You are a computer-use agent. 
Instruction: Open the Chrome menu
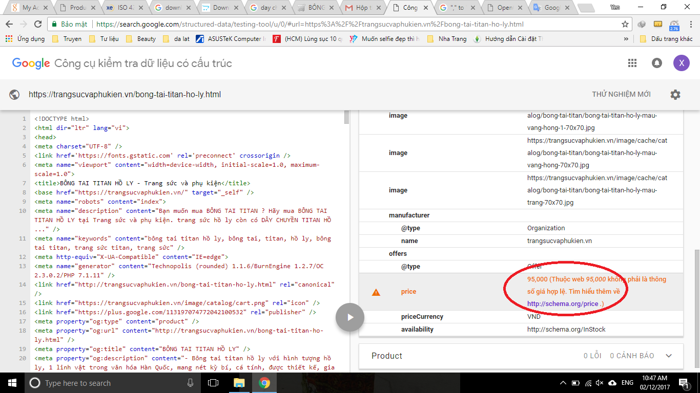pos(690,24)
